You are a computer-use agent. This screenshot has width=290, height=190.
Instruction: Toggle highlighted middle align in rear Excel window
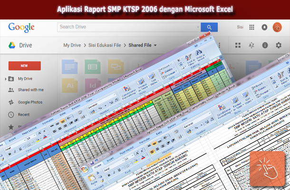62,121
